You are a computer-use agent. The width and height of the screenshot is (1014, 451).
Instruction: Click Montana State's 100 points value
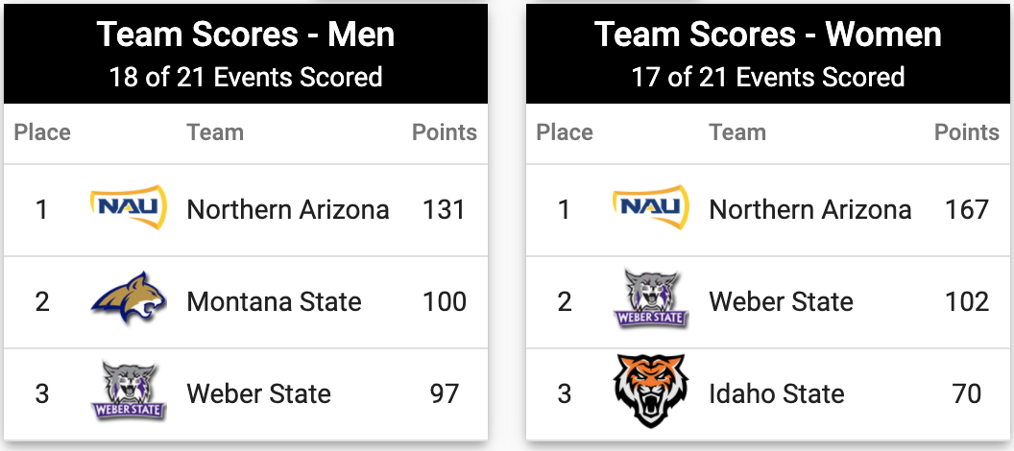445,301
